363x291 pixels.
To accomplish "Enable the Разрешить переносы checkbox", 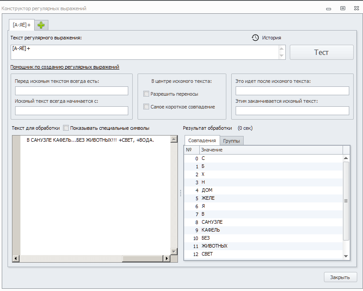I will point(146,94).
